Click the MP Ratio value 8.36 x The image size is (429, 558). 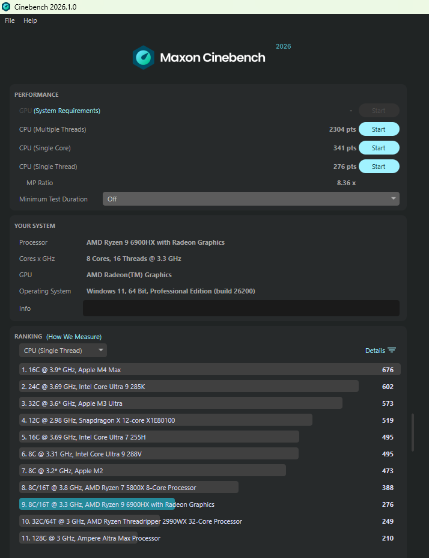[346, 183]
